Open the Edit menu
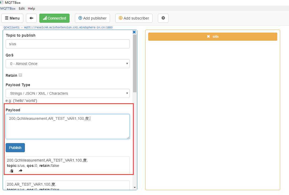Screen dimensions: 289x195 22,9
